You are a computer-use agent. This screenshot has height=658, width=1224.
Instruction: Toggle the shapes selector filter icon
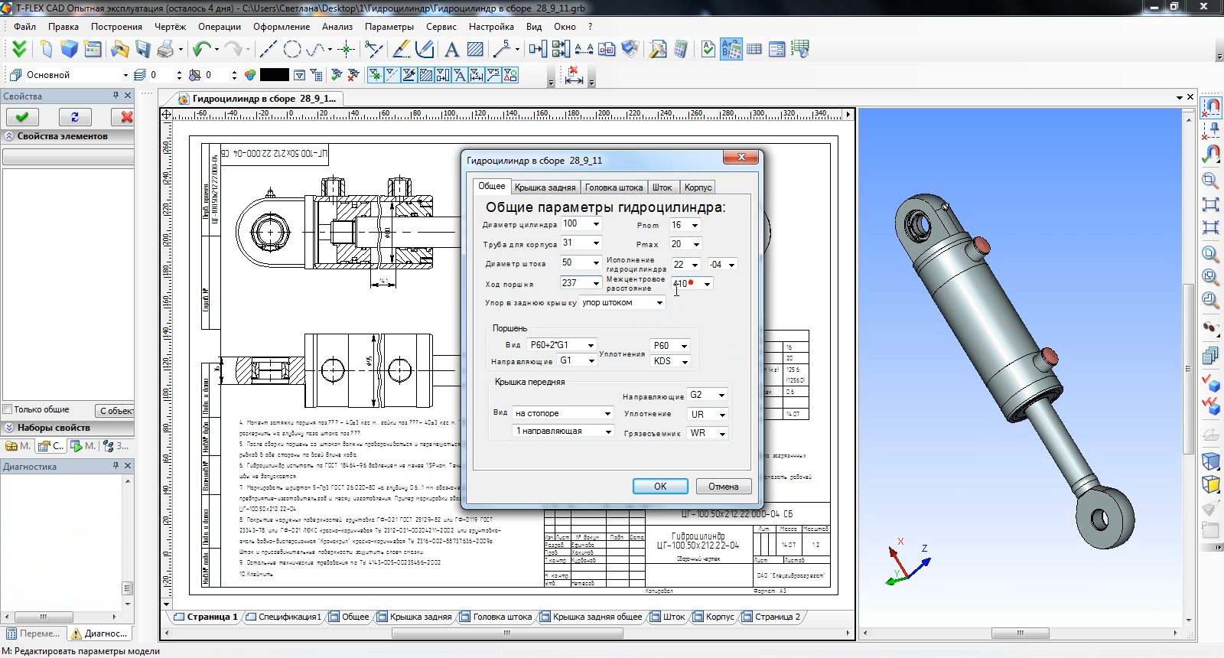pos(509,75)
